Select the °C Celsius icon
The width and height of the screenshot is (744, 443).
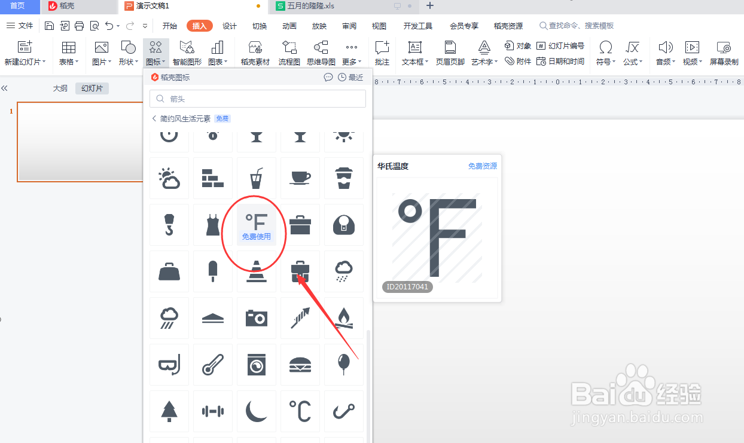(x=300, y=411)
